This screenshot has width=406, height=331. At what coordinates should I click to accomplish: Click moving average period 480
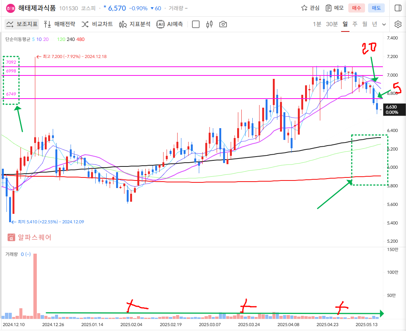point(80,39)
